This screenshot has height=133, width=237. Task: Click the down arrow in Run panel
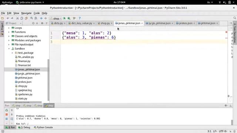(x=12, y=115)
